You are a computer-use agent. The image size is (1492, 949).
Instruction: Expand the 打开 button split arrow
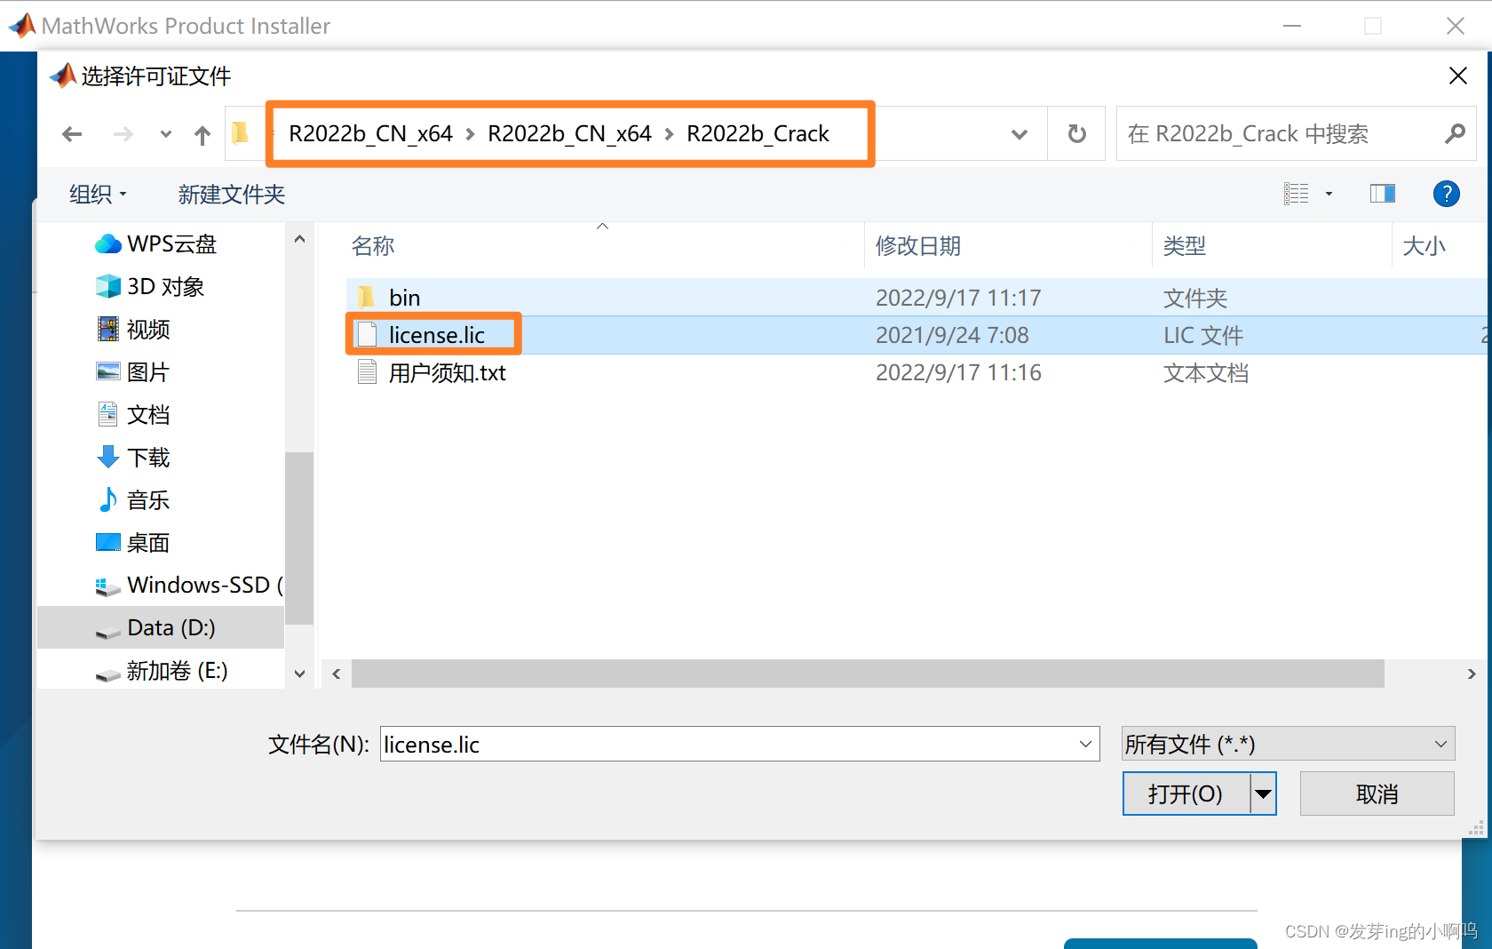[1263, 793]
